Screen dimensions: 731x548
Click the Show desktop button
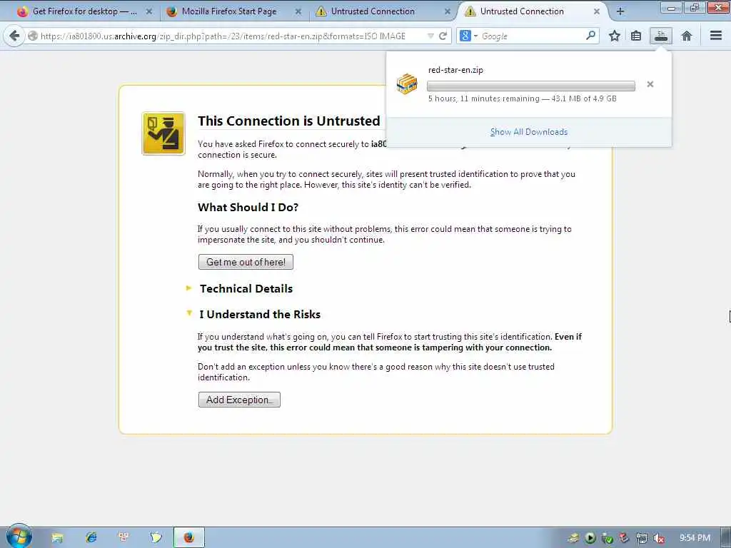click(726, 538)
